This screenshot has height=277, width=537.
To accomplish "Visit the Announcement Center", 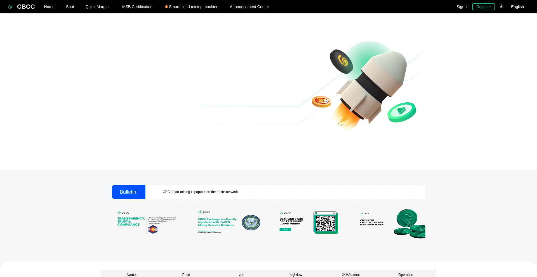I will coord(249,7).
